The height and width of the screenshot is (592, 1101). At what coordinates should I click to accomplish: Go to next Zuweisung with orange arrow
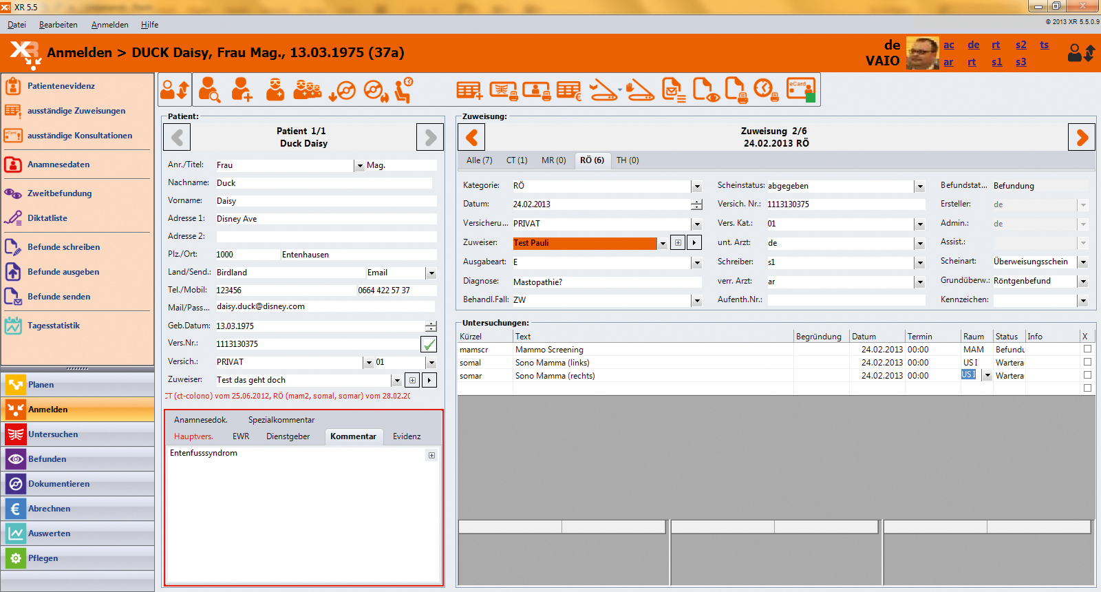coord(1082,137)
